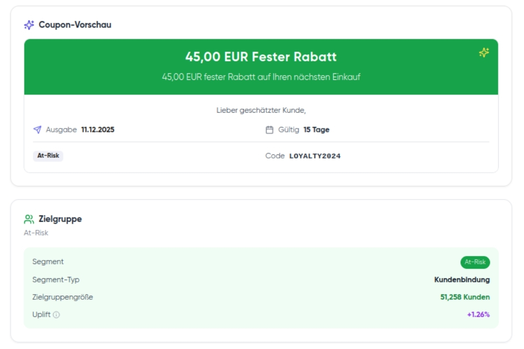The width and height of the screenshot is (524, 349).
Task: Click the Kundenbindung segment type value
Action: 462,280
